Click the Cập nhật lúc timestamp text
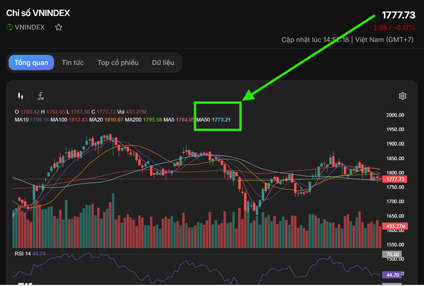 point(315,40)
